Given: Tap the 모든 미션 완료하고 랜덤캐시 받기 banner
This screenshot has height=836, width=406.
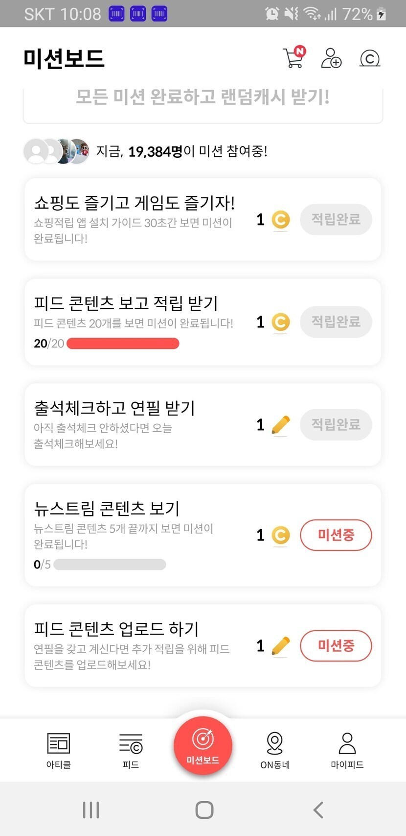Looking at the screenshot, I should click(x=203, y=98).
